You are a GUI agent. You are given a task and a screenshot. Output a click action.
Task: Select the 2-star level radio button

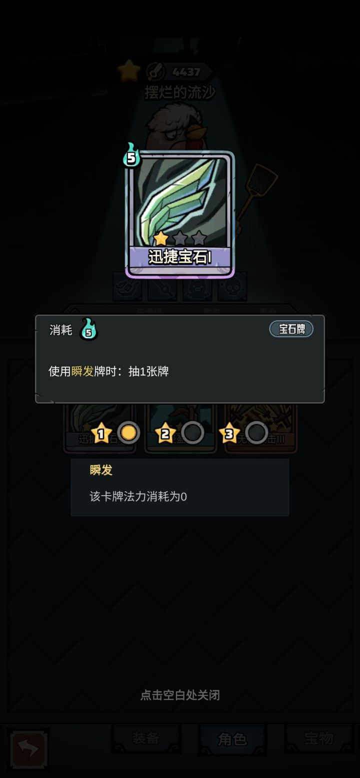[192, 433]
